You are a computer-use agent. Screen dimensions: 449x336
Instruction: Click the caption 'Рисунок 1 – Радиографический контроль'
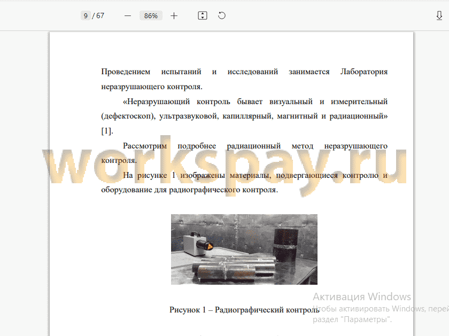tap(244, 310)
